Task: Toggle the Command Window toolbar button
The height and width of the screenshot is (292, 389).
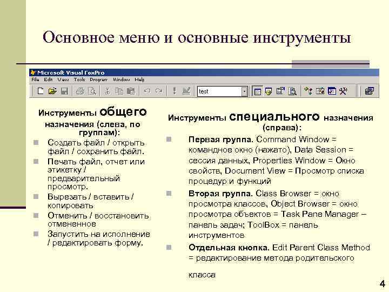Action: coord(257,91)
